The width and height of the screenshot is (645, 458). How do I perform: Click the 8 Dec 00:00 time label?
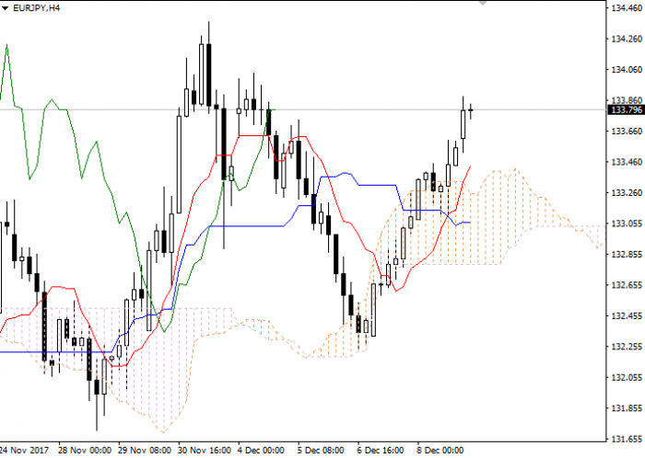[x=440, y=451]
